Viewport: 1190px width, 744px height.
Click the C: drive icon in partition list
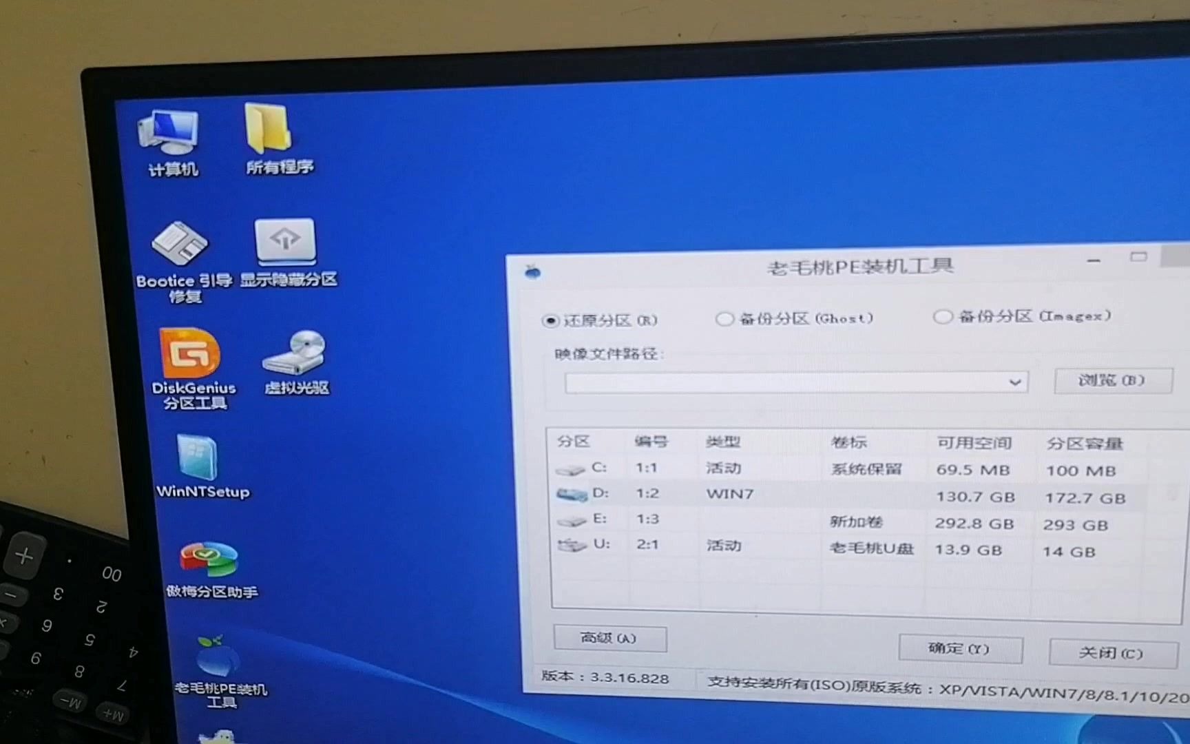(x=570, y=469)
